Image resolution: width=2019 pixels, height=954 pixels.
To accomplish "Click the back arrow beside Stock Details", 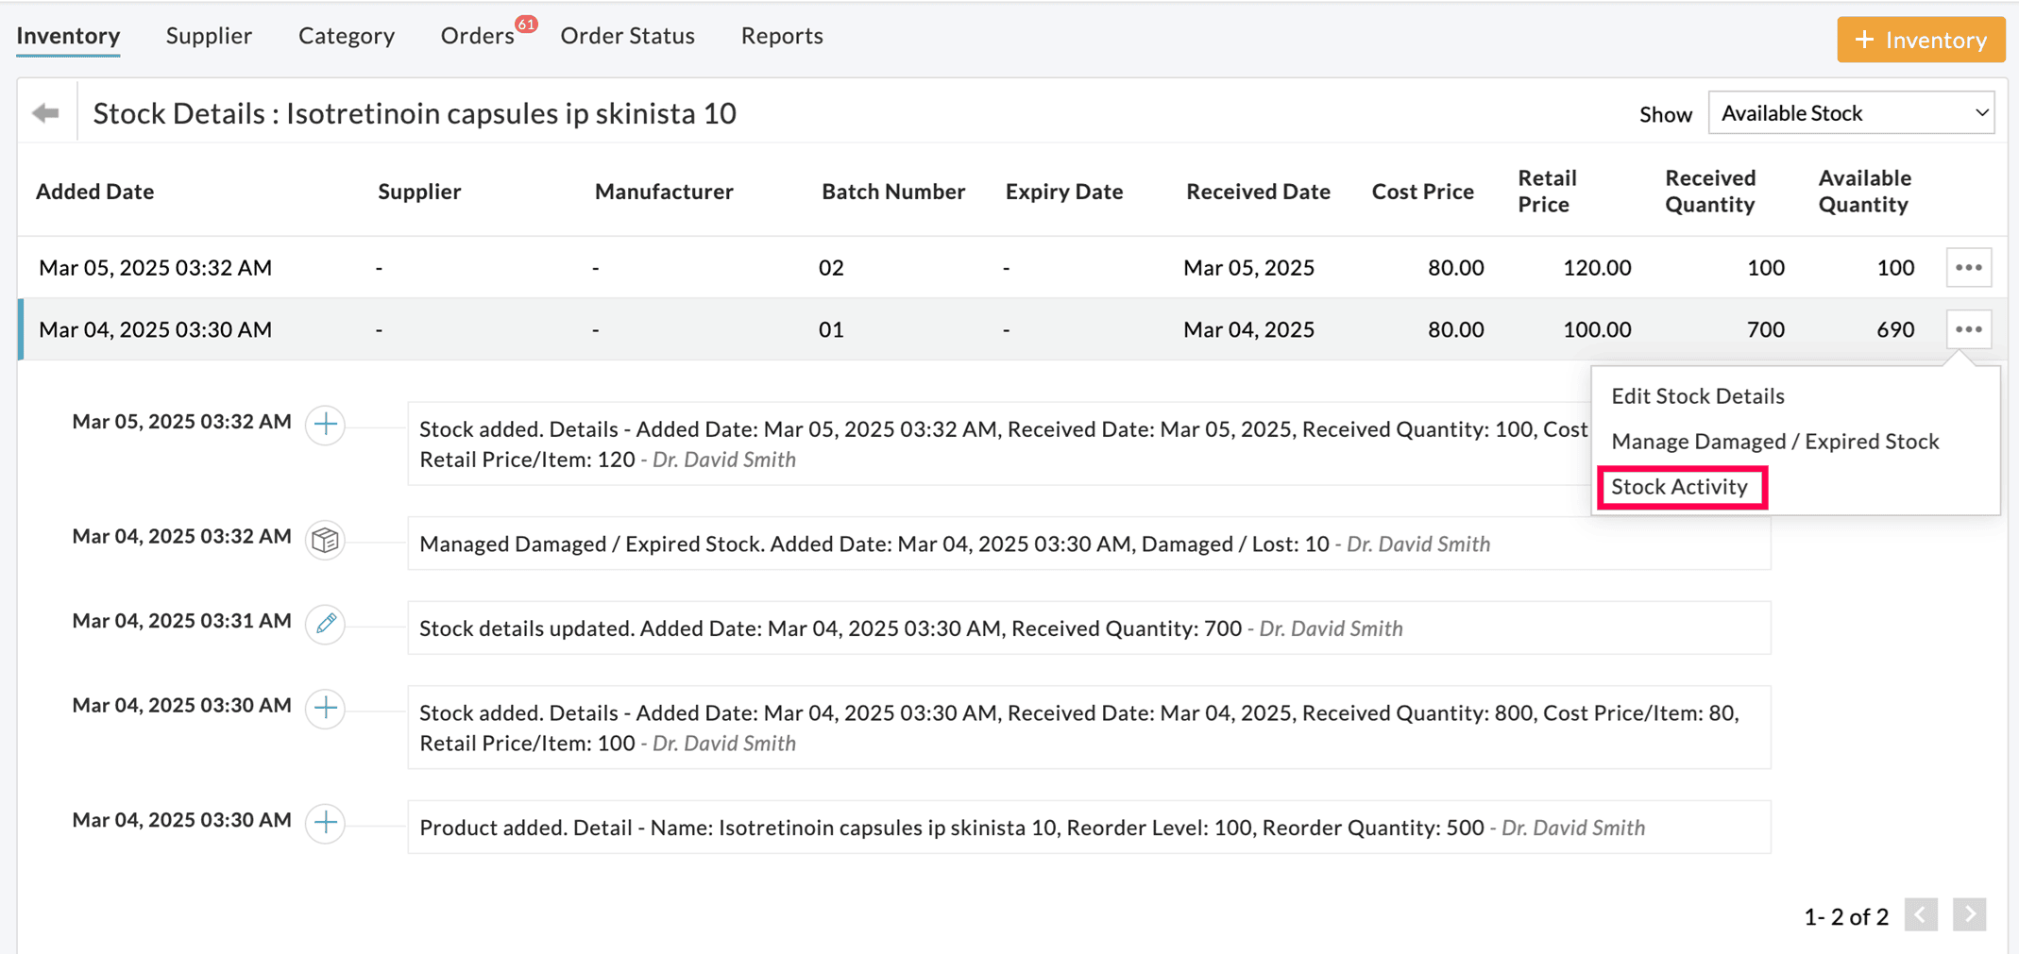I will (45, 113).
